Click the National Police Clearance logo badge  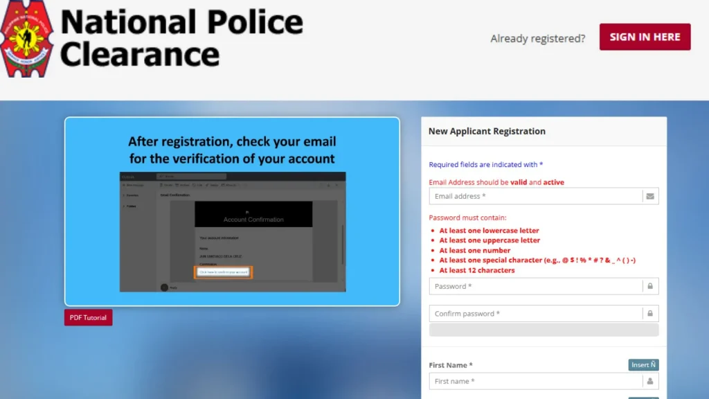coord(27,38)
